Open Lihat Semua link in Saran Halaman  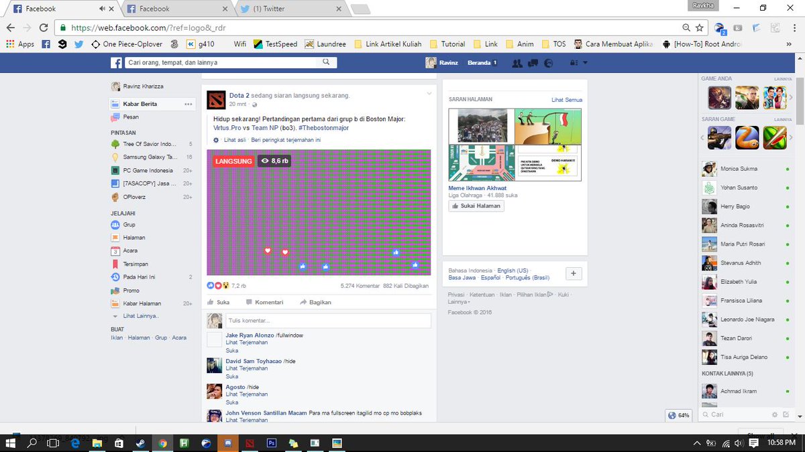click(567, 100)
